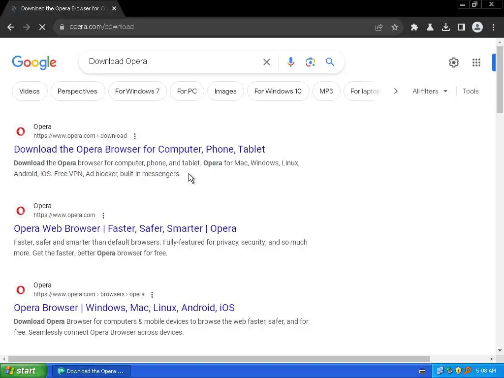This screenshot has height=378, width=504.
Task: Open the Extensions puzzle icon
Action: point(414,27)
